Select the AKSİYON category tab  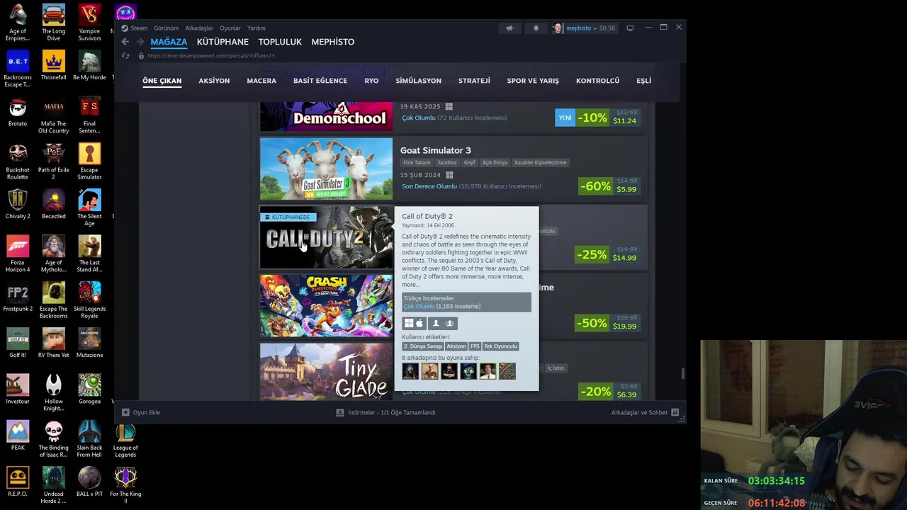click(x=214, y=81)
